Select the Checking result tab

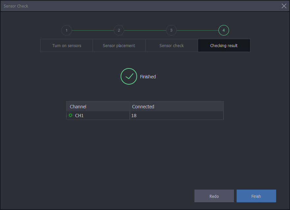coord(224,45)
